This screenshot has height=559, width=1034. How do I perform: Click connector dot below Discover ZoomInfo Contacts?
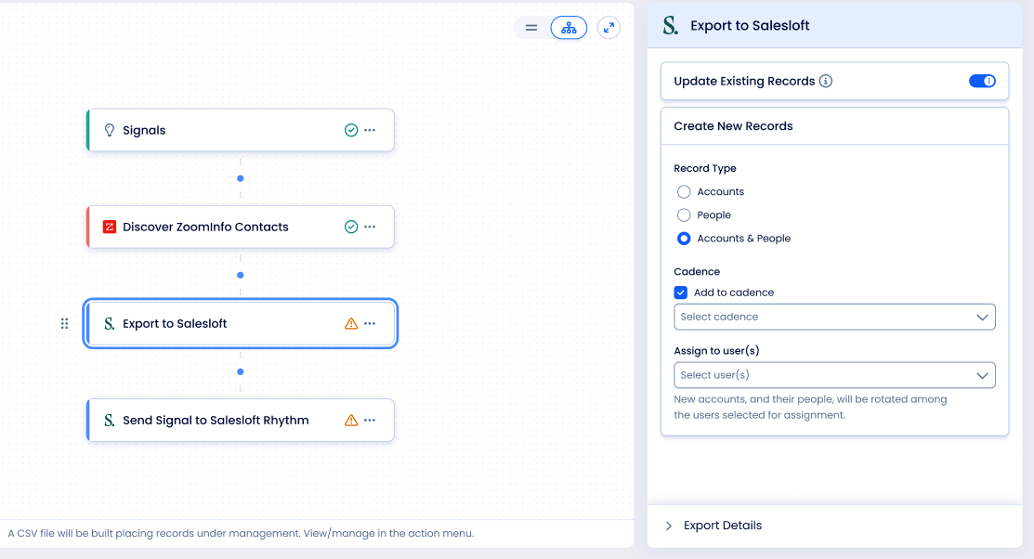(241, 275)
